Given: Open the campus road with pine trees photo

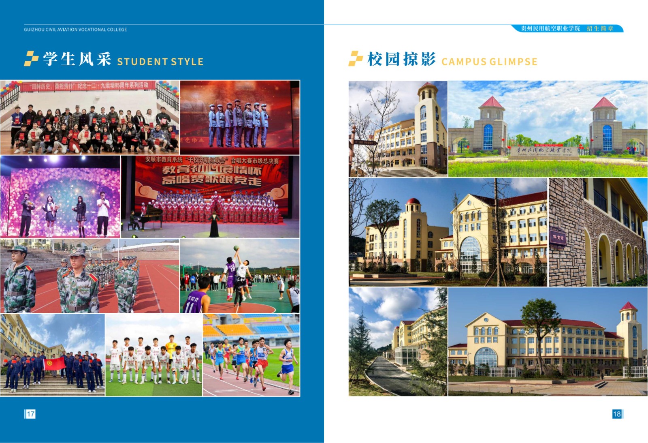Looking at the screenshot, I should click(398, 342).
